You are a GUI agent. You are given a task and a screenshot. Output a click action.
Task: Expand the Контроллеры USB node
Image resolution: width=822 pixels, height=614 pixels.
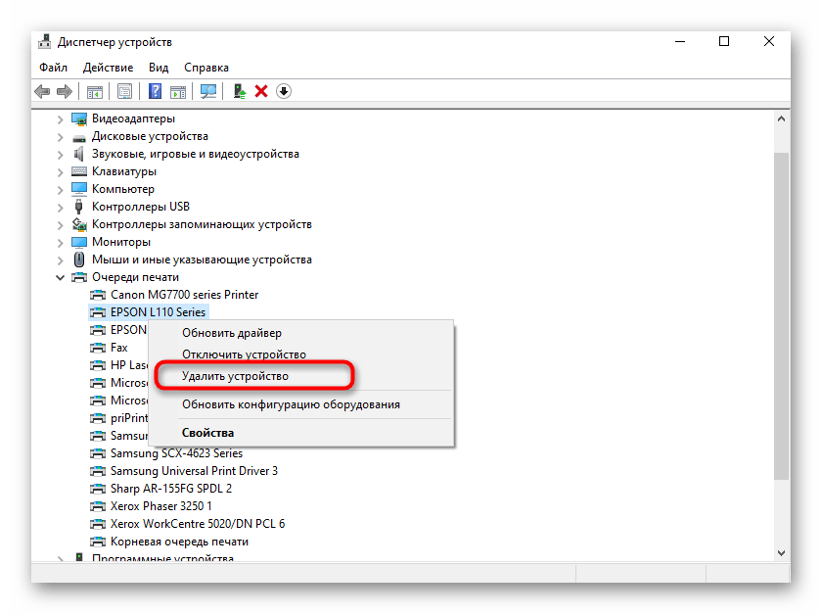click(x=61, y=207)
